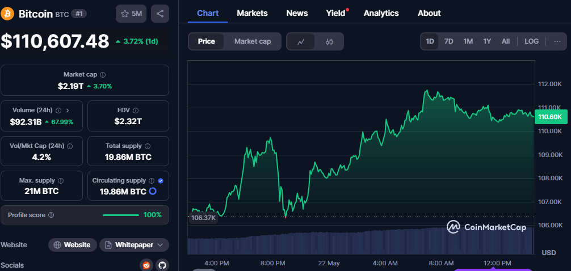This screenshot has height=271, width=571.
Task: Open chart more options ellipsis
Action: click(557, 41)
